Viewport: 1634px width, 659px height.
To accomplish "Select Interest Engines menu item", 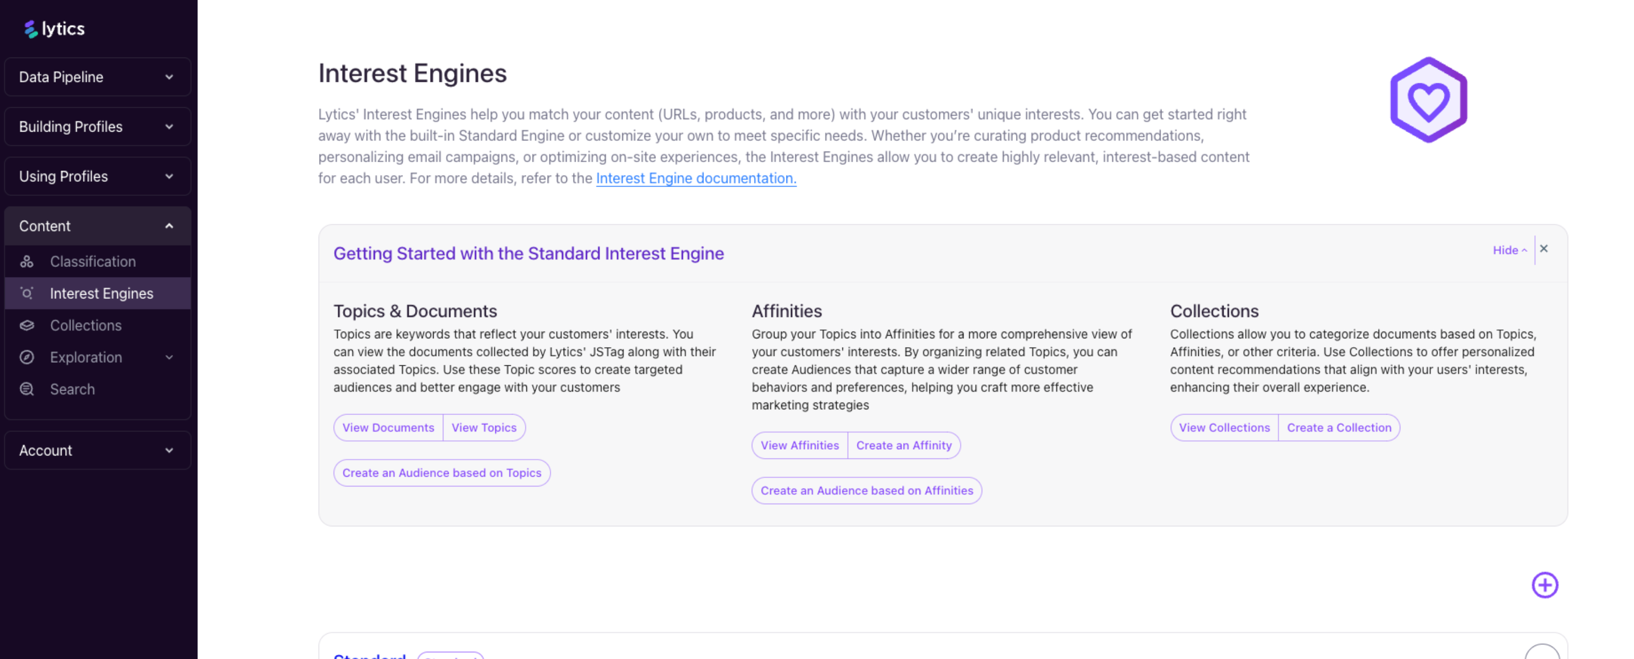I will [98, 293].
